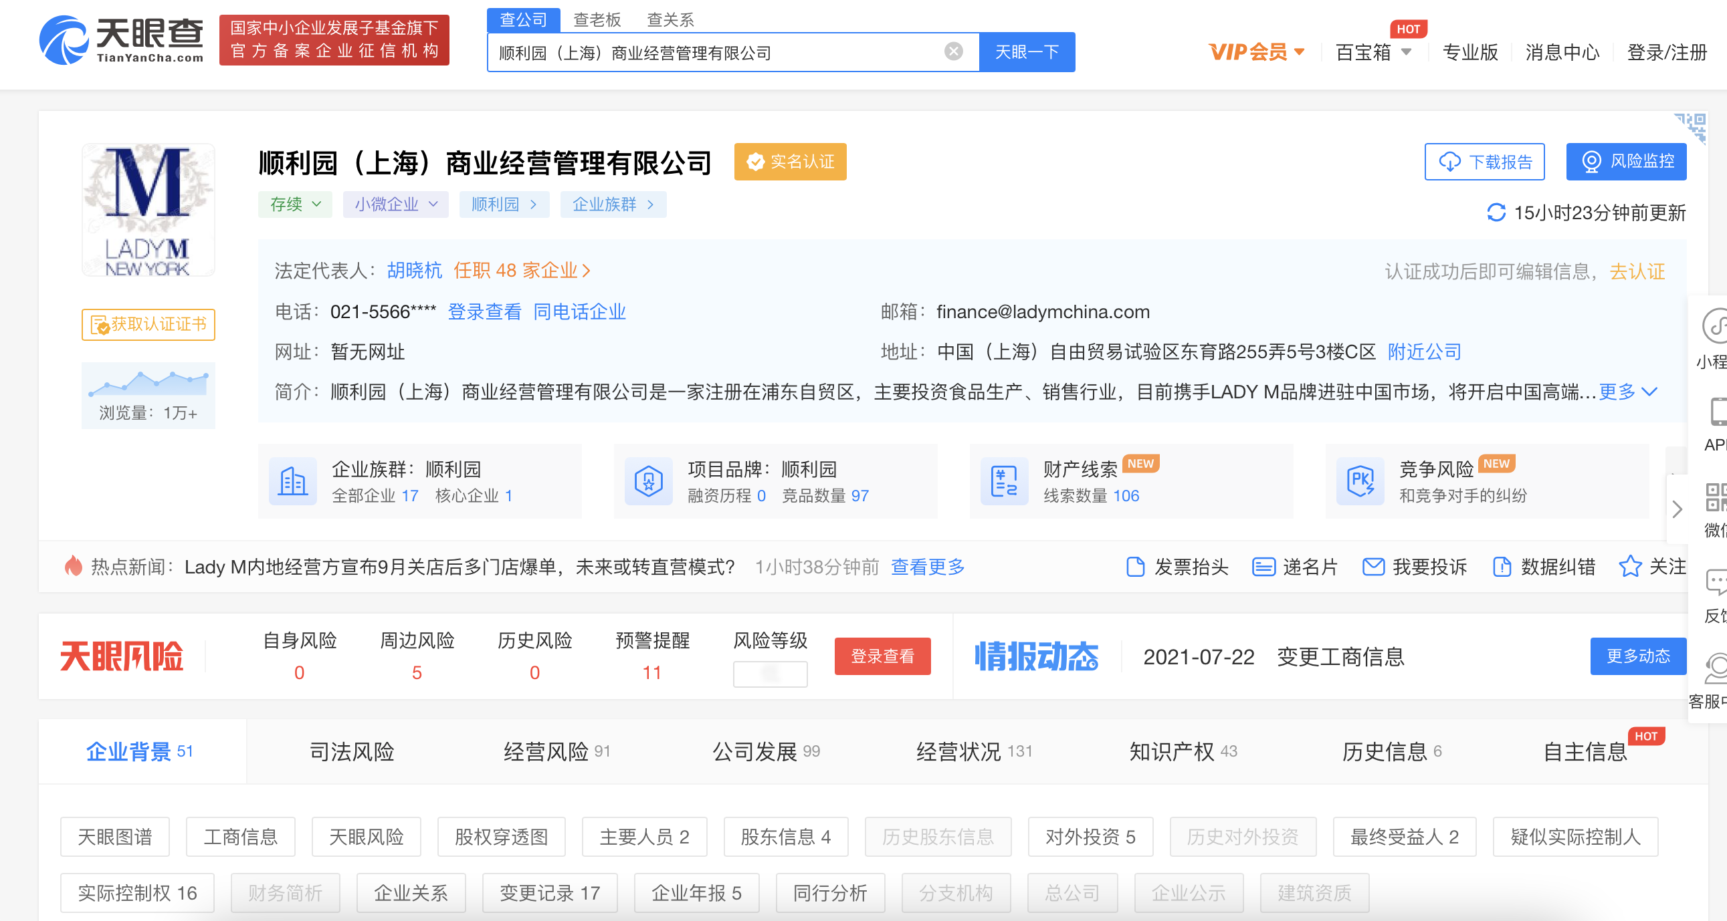Click the 下载报告 button
Viewport: 1727px width, 921px height.
[x=1484, y=162]
